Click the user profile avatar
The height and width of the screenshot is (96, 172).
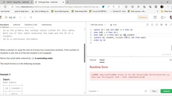point(162,7)
